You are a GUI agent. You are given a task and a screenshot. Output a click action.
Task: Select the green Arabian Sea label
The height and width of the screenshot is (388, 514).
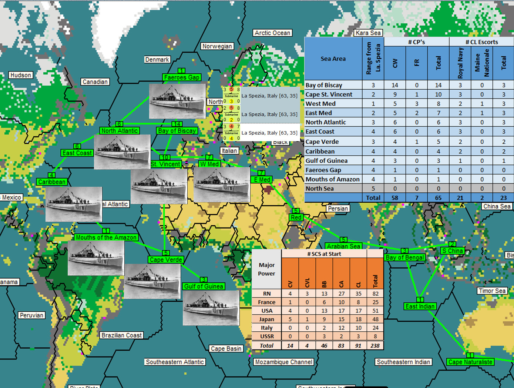pos(343,246)
